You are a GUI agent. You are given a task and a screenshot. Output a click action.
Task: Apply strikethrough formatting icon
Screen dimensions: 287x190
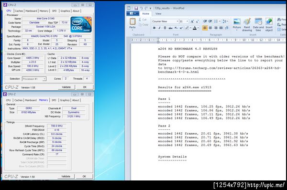pyautogui.click(x=170, y=28)
